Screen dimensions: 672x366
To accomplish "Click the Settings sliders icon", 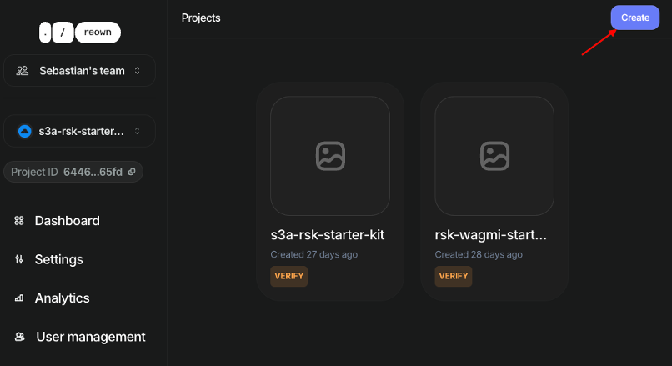I will (x=19, y=259).
